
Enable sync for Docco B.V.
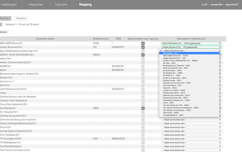tap(143, 127)
